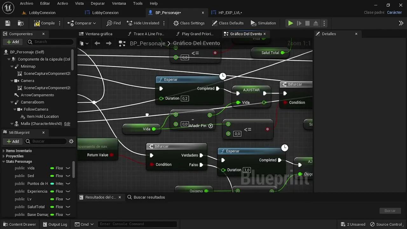Image resolution: width=407 pixels, height=229 pixels.
Task: Open Class Settings
Action: click(189, 23)
